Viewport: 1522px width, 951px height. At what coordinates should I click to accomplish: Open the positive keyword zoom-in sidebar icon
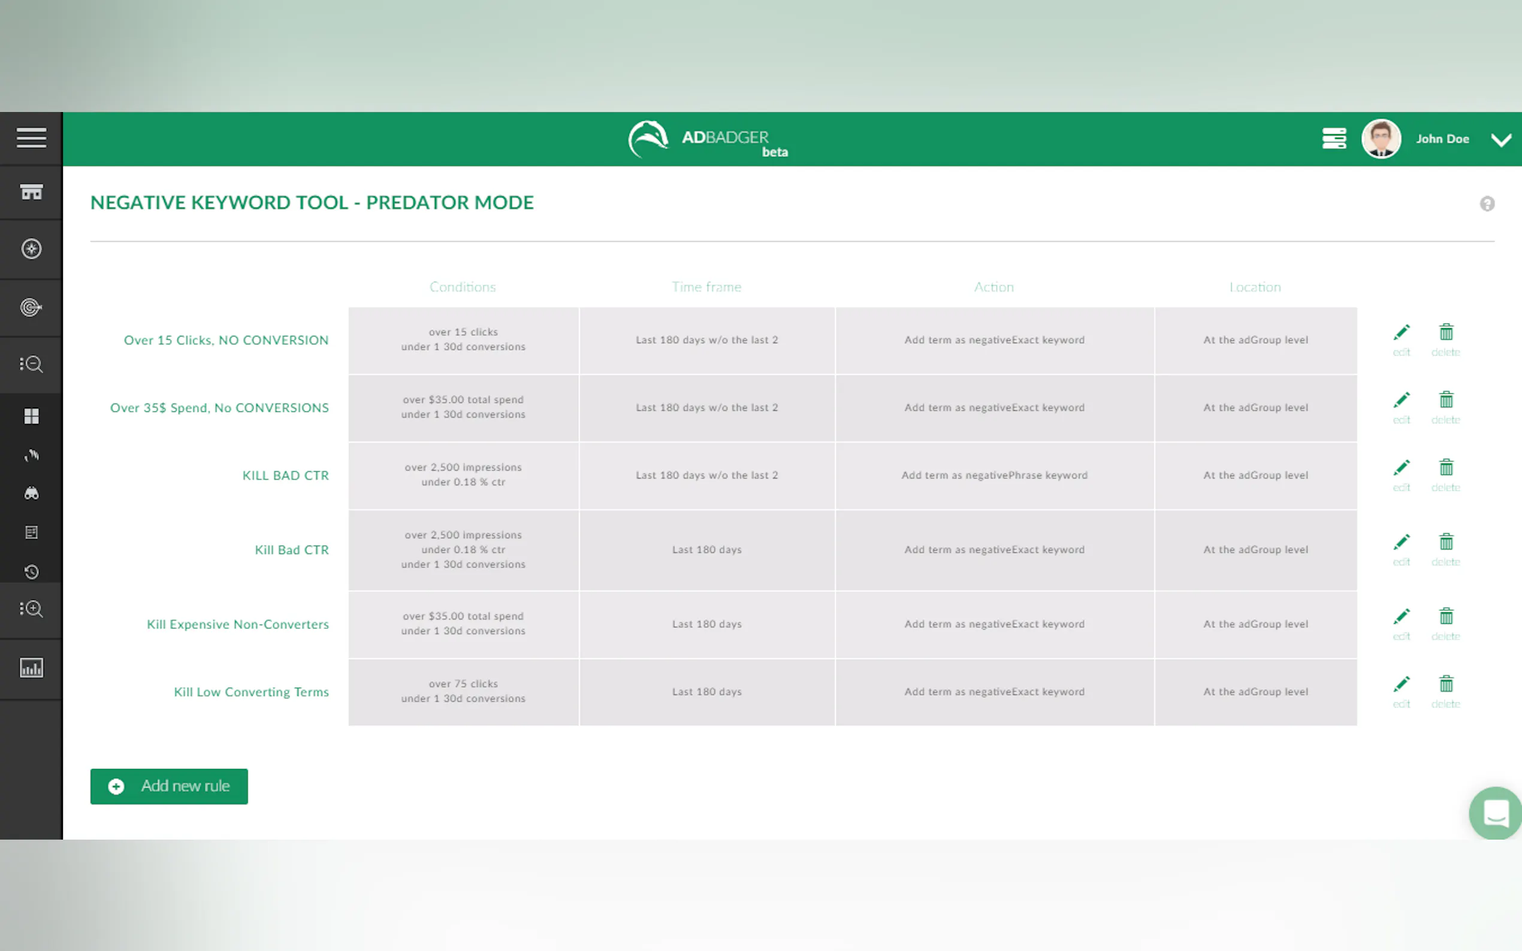pos(31,609)
